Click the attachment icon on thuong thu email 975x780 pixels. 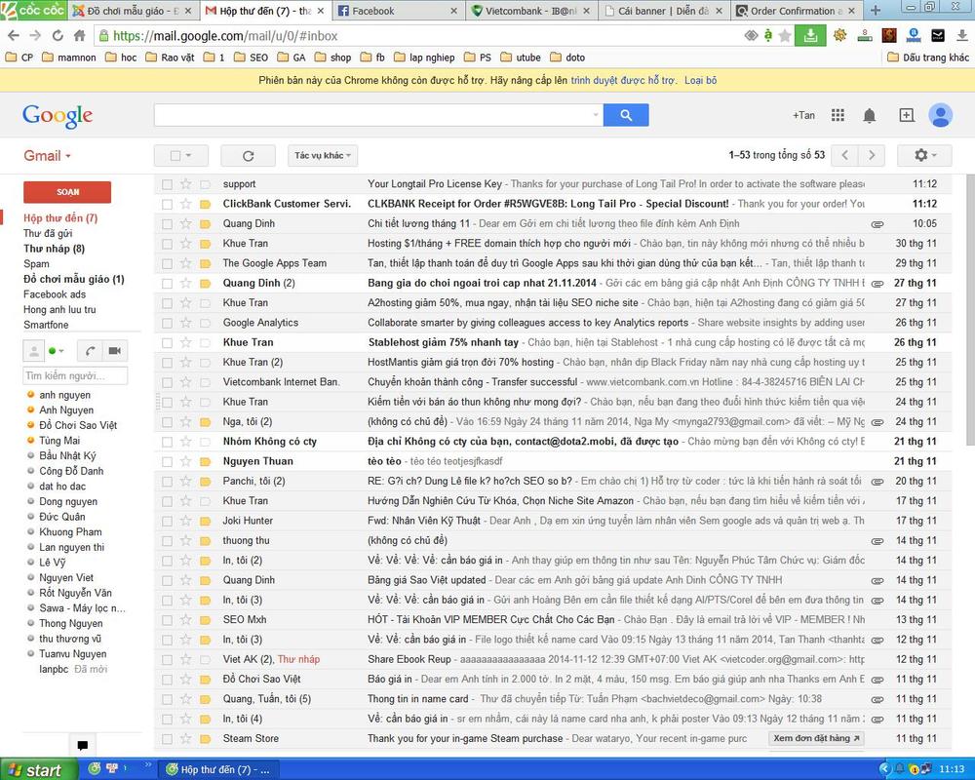877,541
